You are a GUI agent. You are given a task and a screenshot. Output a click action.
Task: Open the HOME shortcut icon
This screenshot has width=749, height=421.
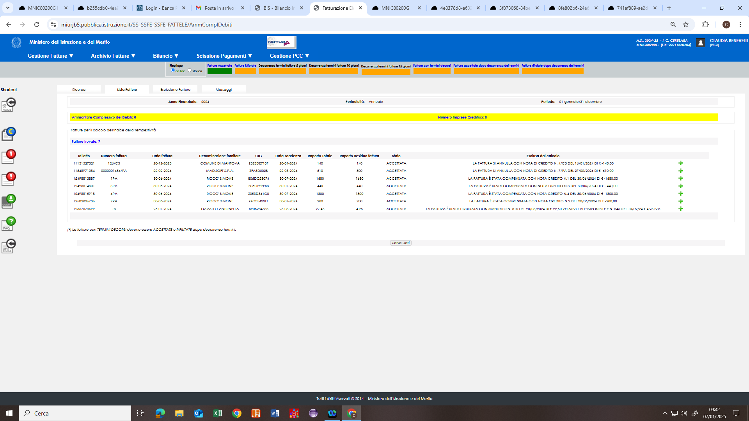coord(9,104)
